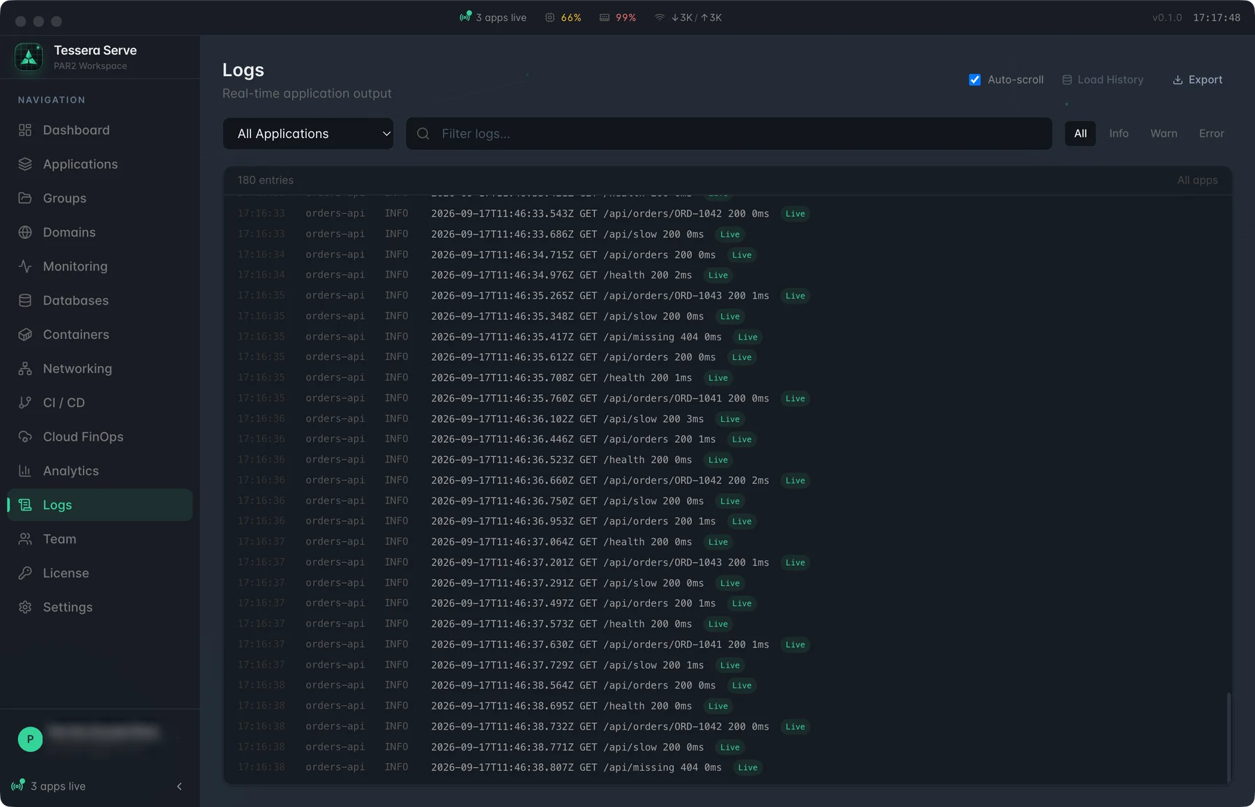Click the Cloud FinOps cloud icon

25,437
